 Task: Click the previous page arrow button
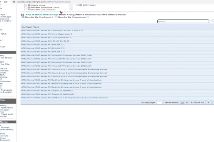tap(209, 103)
